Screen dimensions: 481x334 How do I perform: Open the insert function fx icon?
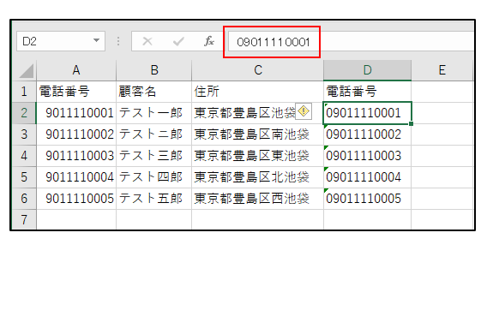209,41
